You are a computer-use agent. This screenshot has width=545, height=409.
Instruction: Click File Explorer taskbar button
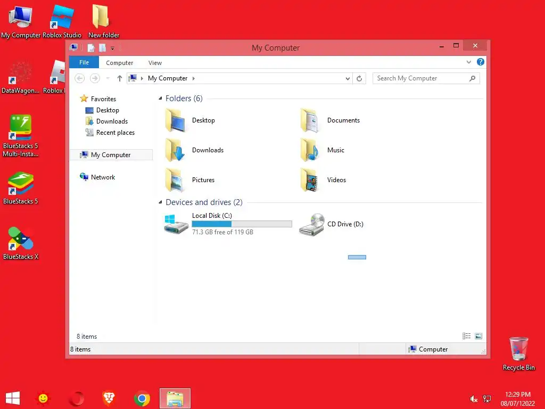tap(175, 398)
